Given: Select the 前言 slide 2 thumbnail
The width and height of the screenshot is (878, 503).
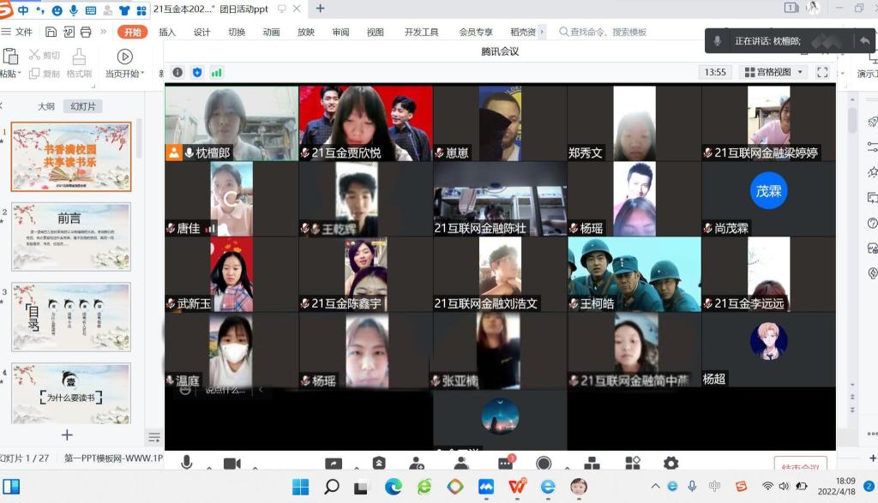Looking at the screenshot, I should (x=71, y=237).
